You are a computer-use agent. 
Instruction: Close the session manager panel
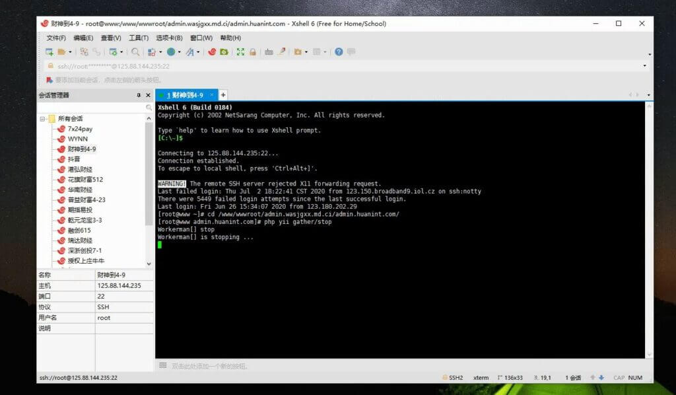[x=148, y=95]
